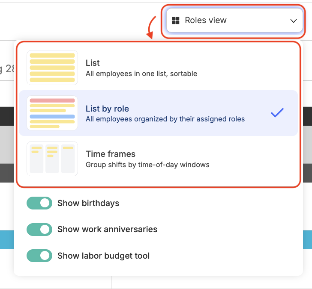Click the List by role layout thumbnail
This screenshot has height=289, width=312.
(52, 113)
